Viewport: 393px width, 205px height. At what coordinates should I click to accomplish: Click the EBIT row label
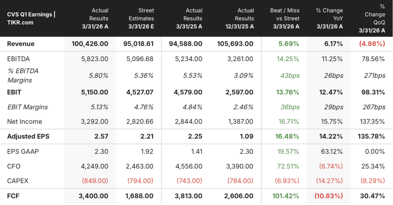(x=14, y=92)
